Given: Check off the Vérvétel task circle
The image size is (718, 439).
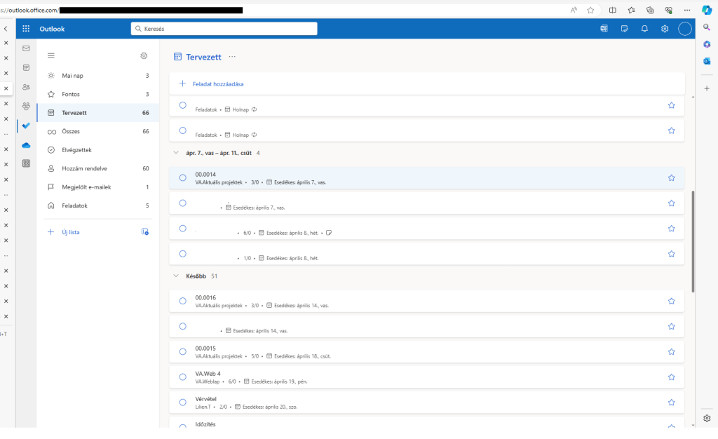Looking at the screenshot, I should (x=182, y=403).
